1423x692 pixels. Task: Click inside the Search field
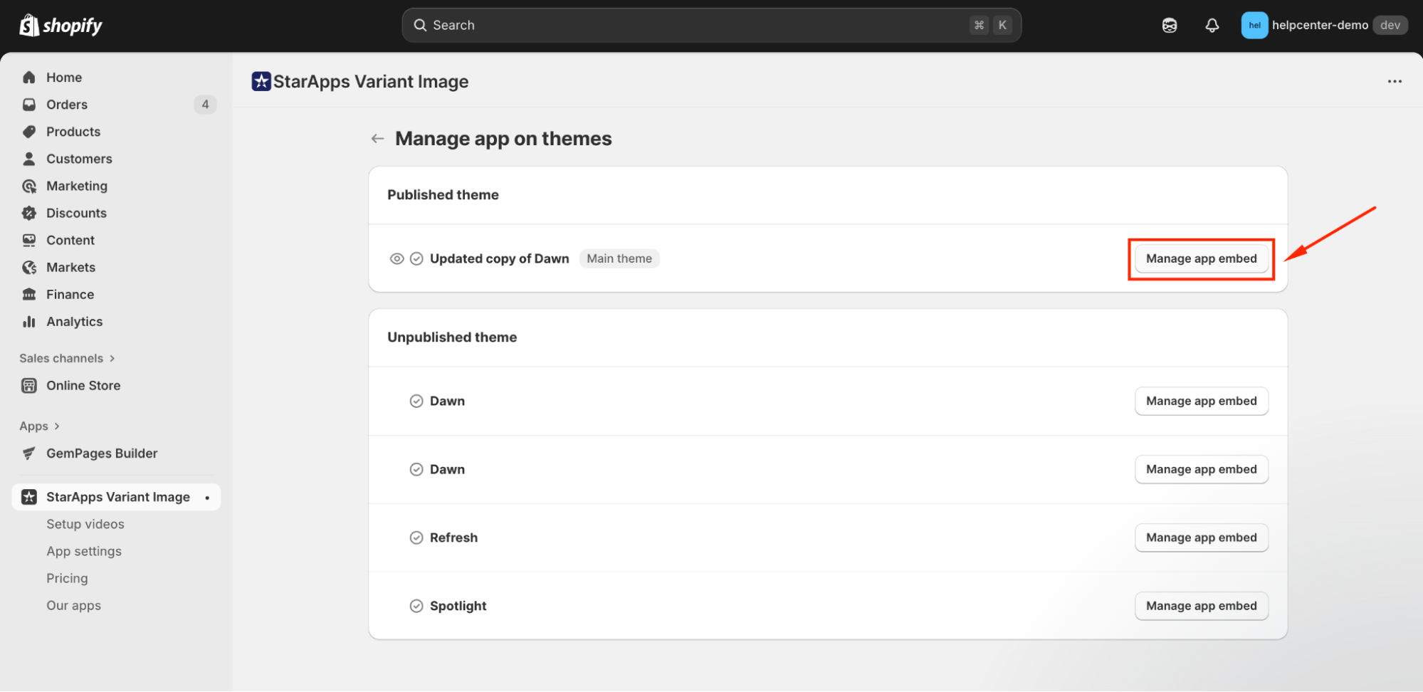(711, 25)
